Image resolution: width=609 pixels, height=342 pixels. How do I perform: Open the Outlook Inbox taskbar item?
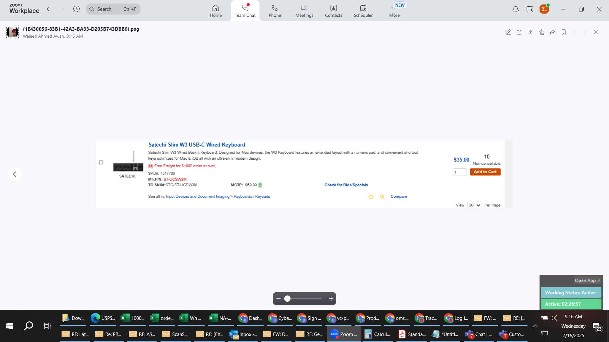coord(243,334)
